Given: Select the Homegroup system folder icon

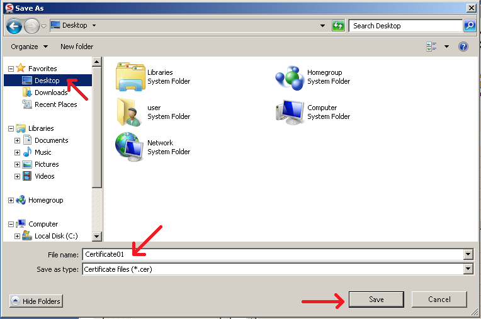Looking at the screenshot, I should tap(290, 77).
